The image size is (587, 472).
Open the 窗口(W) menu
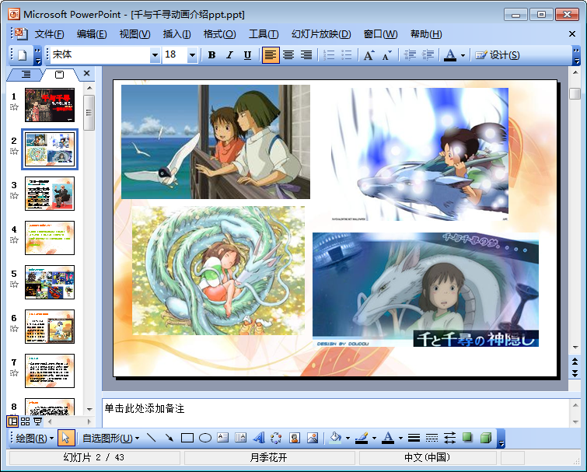click(x=381, y=34)
